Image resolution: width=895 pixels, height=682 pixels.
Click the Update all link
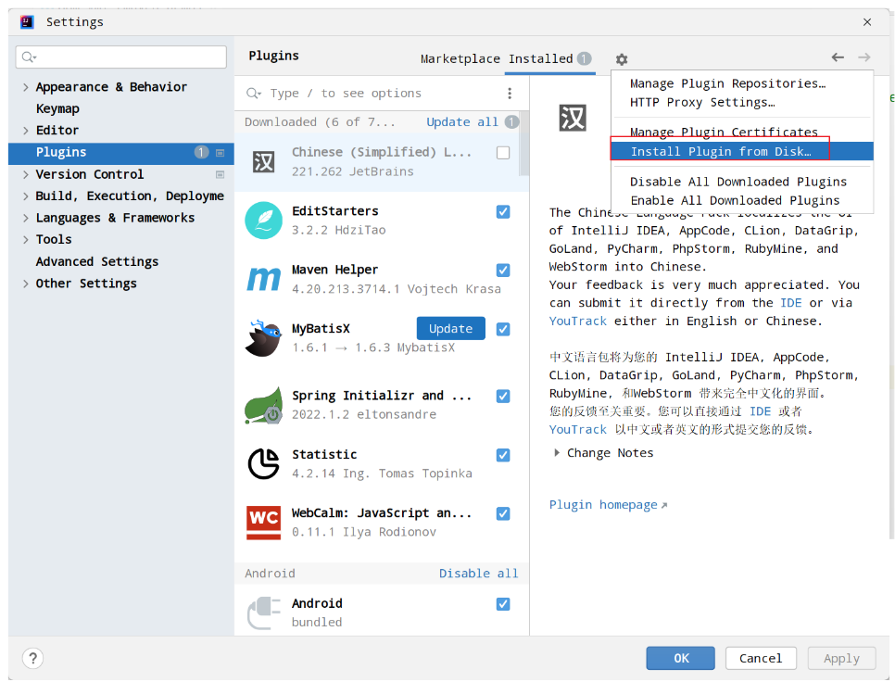point(462,122)
